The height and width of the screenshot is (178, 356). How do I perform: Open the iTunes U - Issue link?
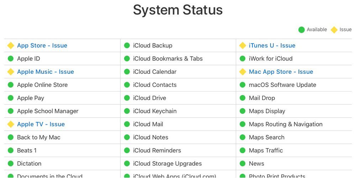click(x=272, y=46)
